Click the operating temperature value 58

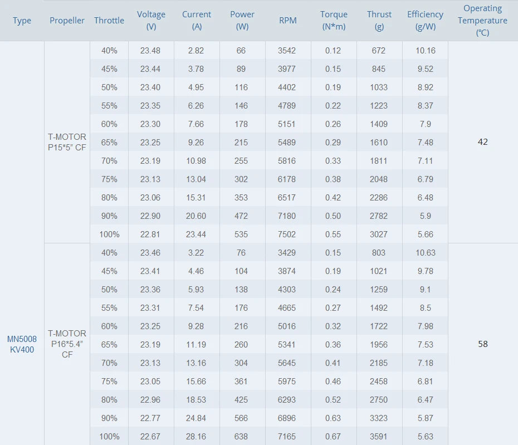tap(482, 344)
